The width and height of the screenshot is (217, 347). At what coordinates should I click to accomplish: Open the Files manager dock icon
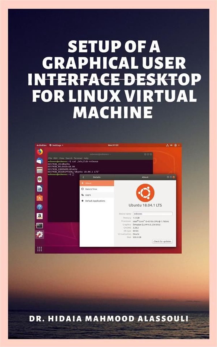40,170
